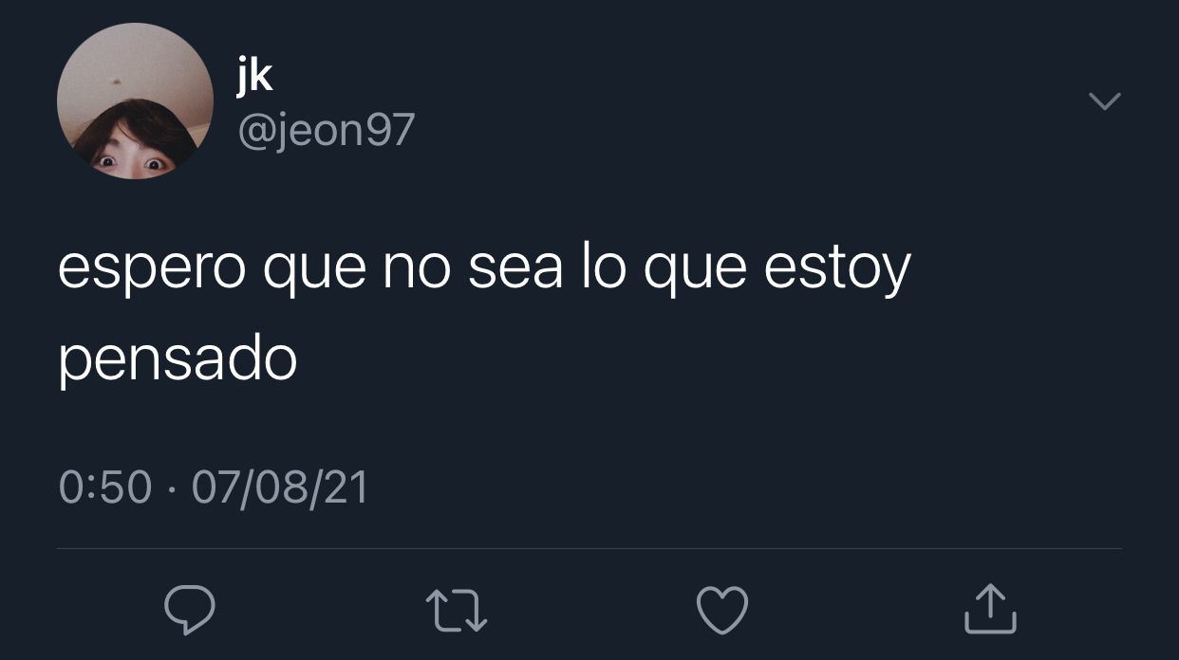
Task: Open the @jeon97 handle profile
Action: click(x=326, y=130)
